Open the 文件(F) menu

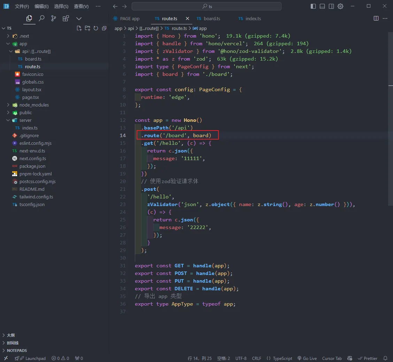(x=22, y=6)
